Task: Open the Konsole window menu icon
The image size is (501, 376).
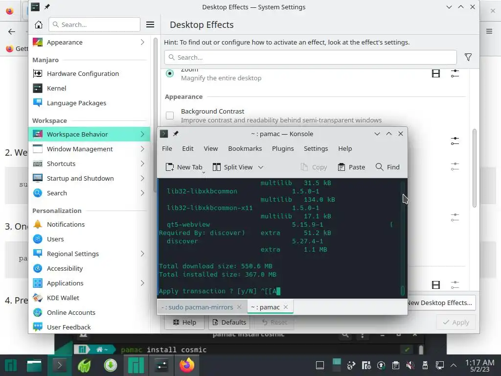Action: [x=164, y=134]
